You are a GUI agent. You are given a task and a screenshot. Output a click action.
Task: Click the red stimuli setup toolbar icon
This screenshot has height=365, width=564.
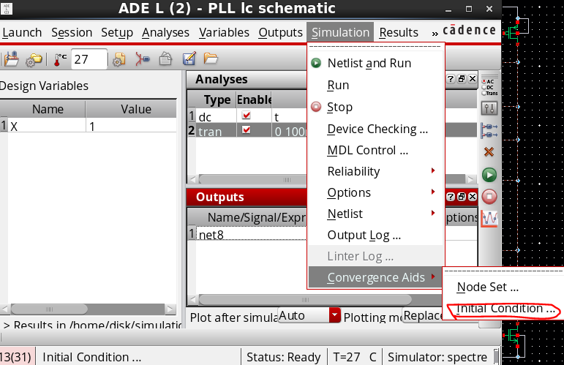[143, 59]
